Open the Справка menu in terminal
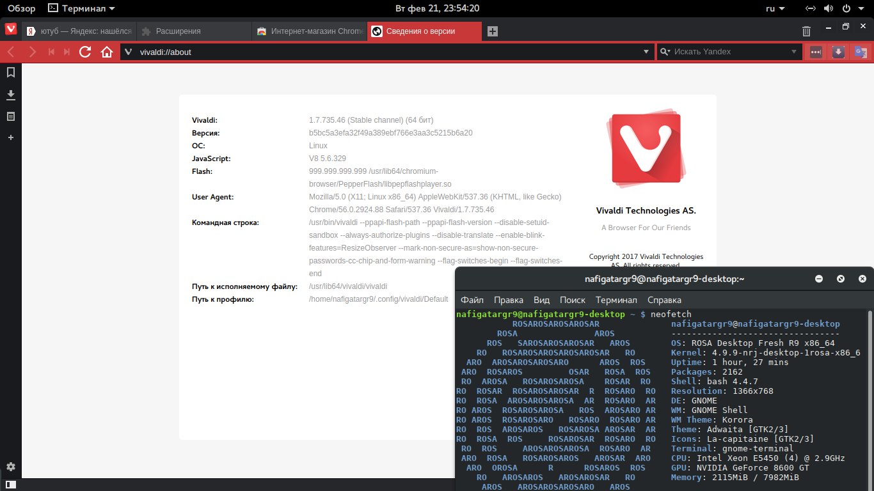874x491 pixels. pyautogui.click(x=664, y=300)
